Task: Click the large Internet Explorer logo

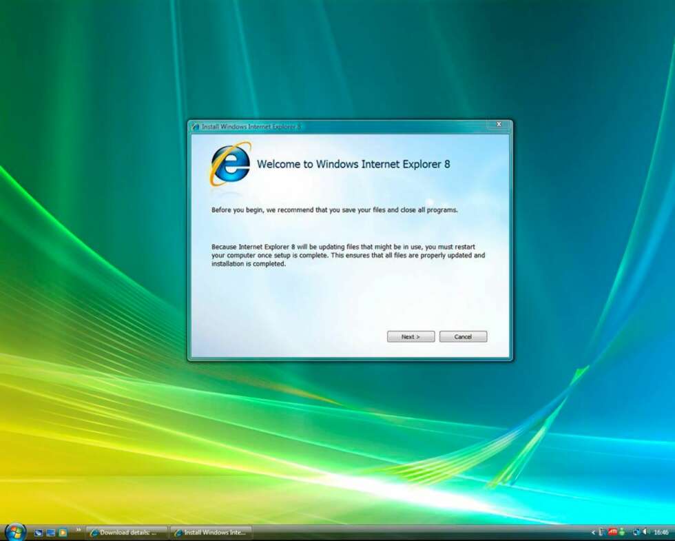Action: click(x=230, y=164)
